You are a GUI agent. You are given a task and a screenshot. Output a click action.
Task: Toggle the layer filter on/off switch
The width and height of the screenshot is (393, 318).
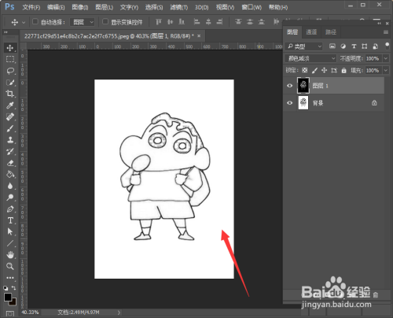point(387,46)
